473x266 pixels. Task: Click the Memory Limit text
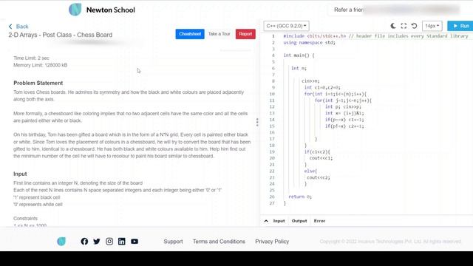[x=40, y=65]
